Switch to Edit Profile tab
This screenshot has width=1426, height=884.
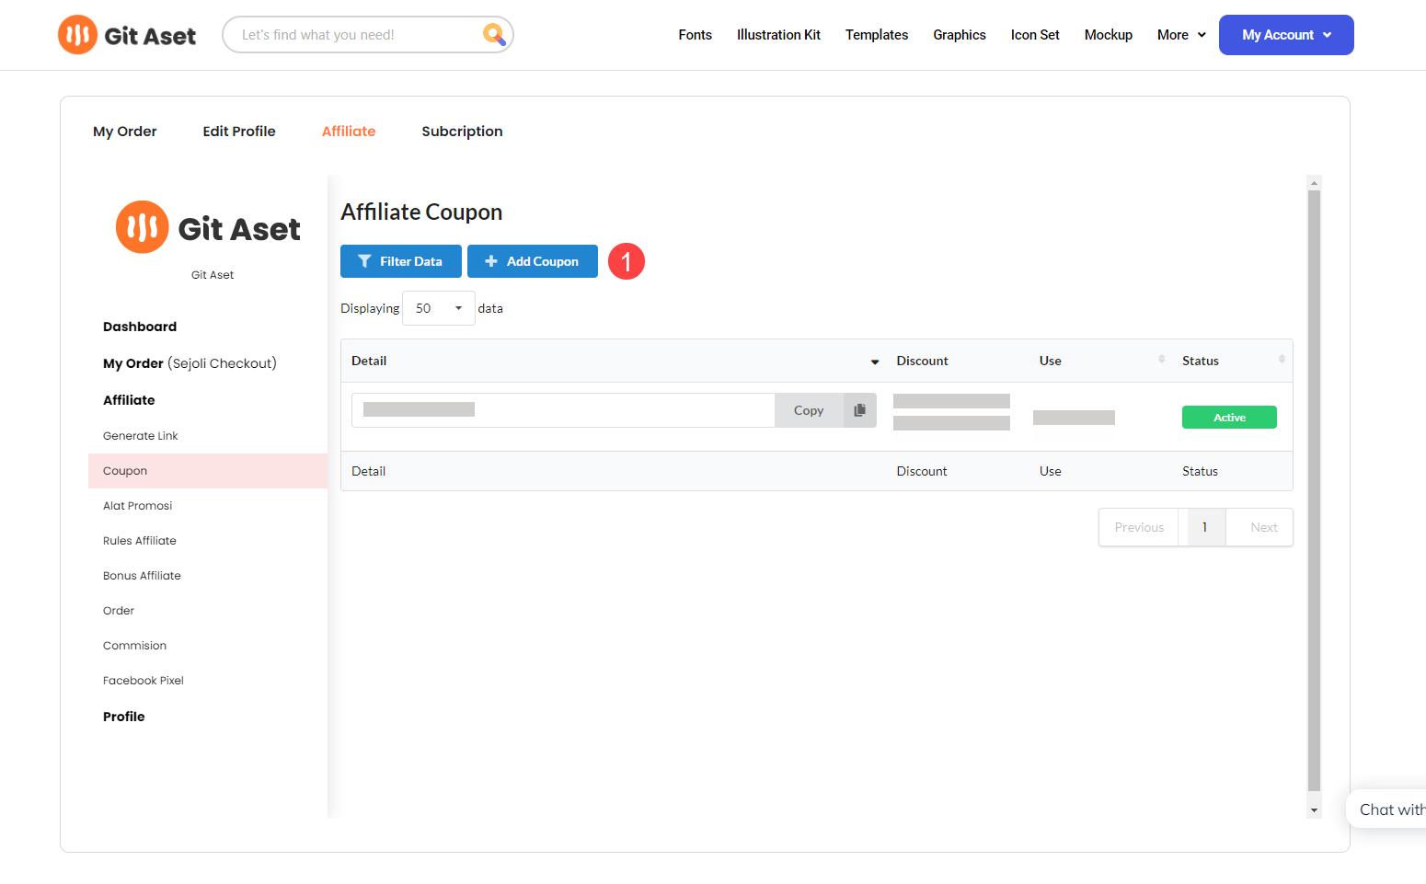click(x=239, y=132)
